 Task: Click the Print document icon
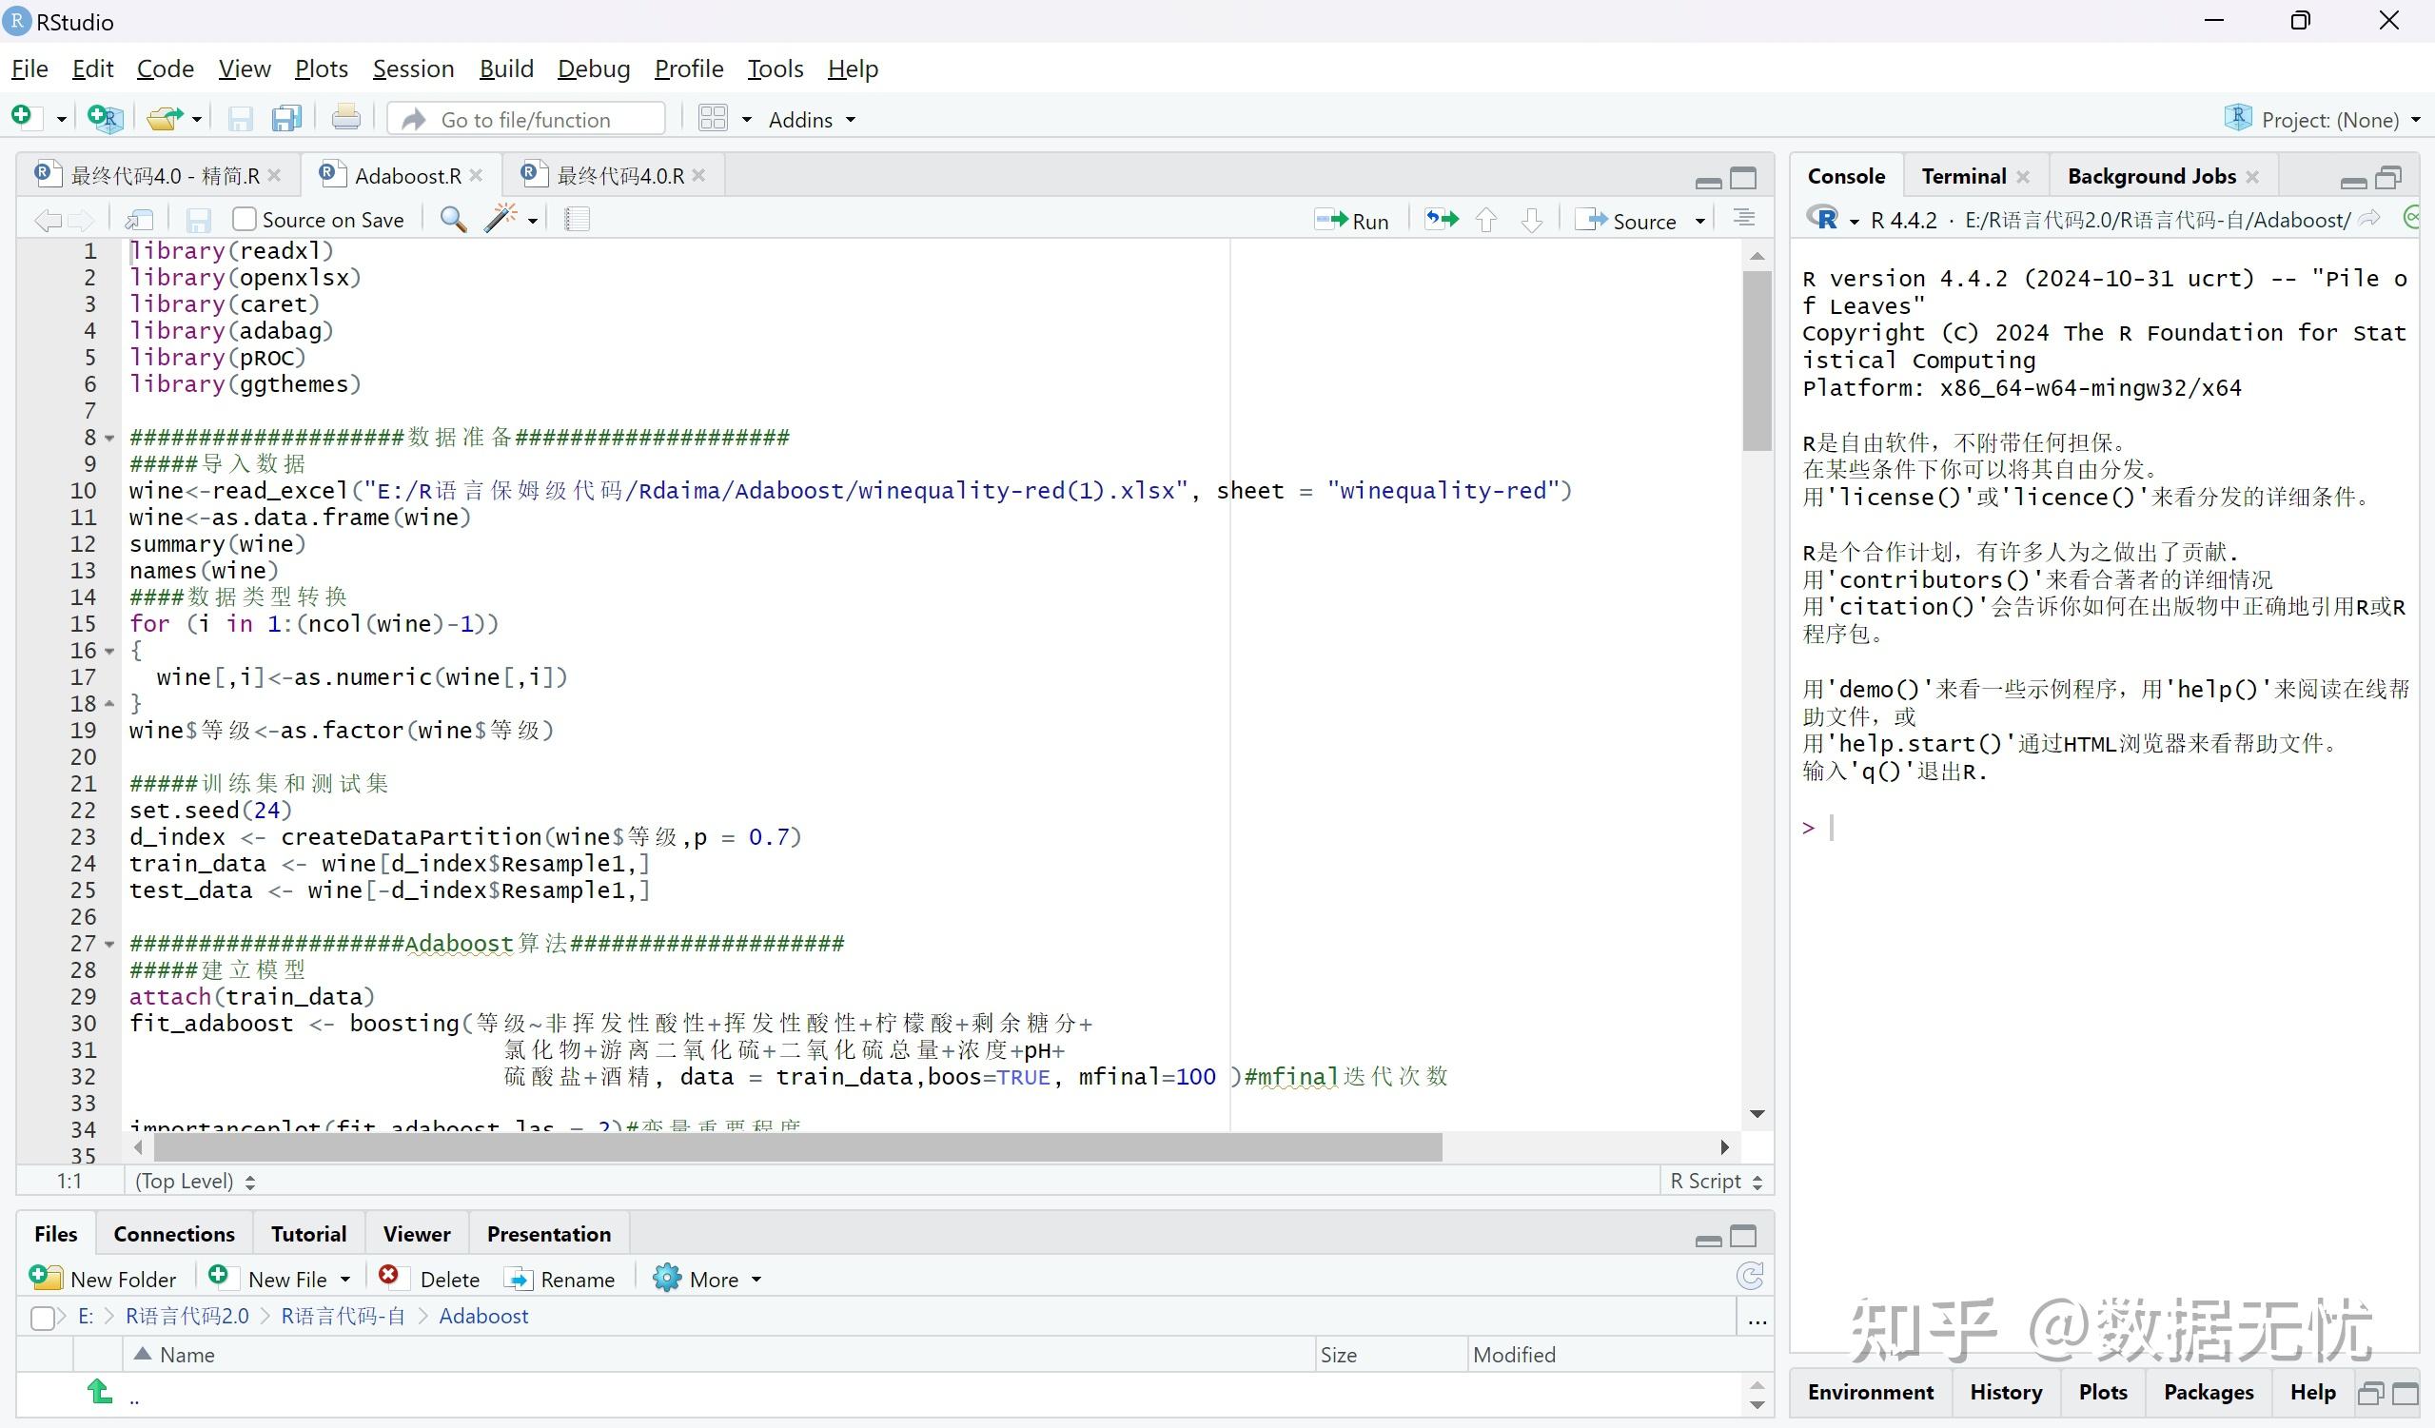[346, 119]
